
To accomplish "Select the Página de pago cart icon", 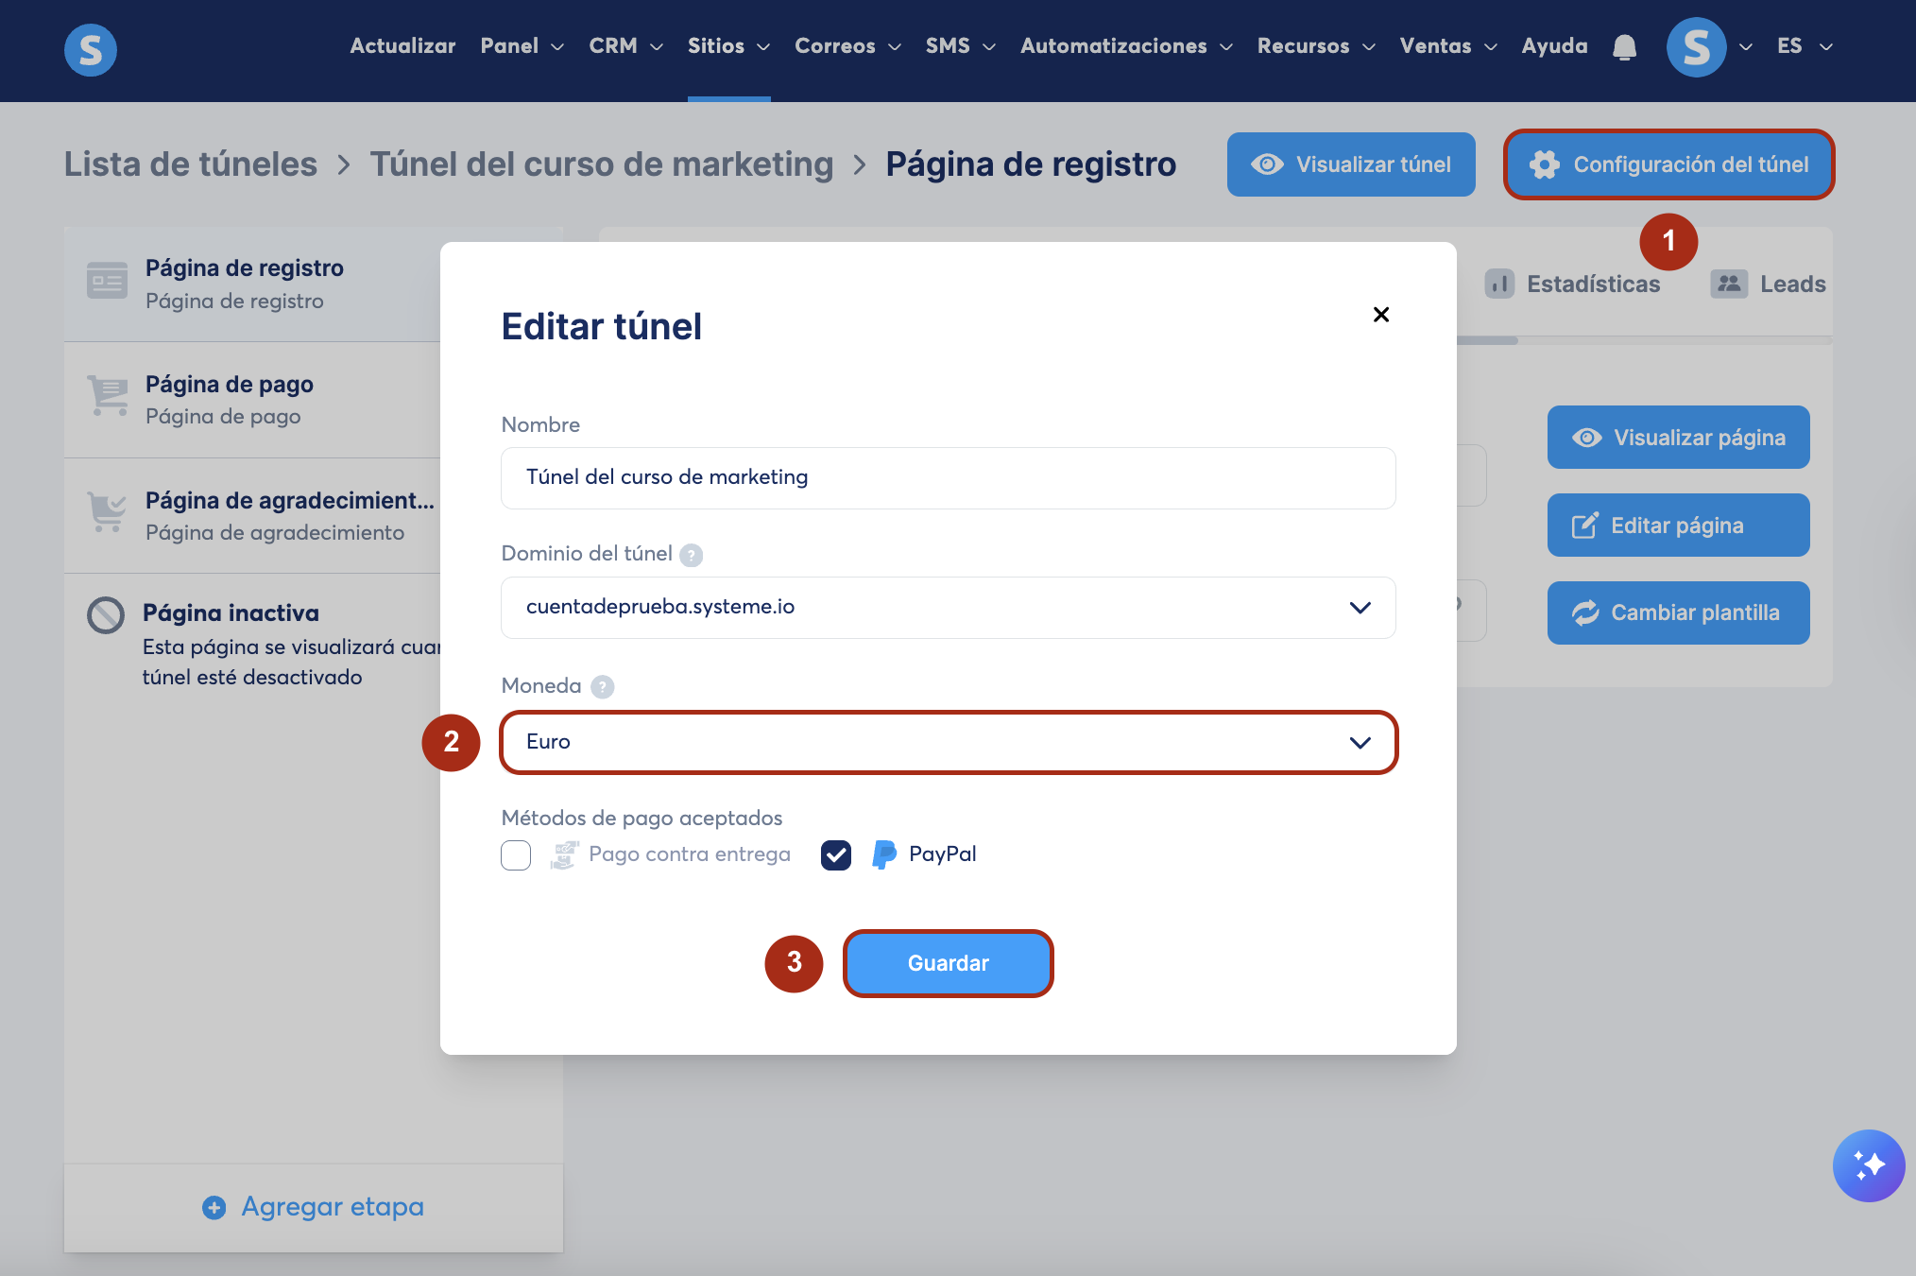I will (108, 396).
